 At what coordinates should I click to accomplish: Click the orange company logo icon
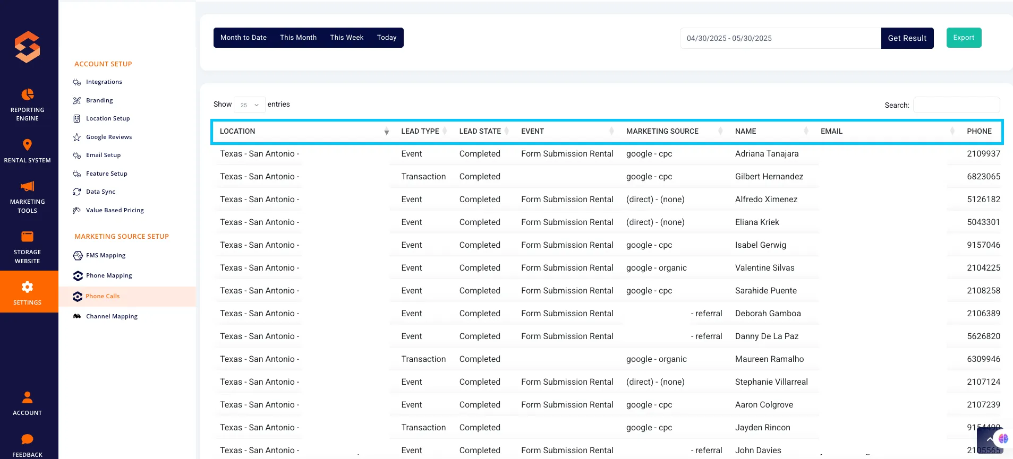point(28,47)
